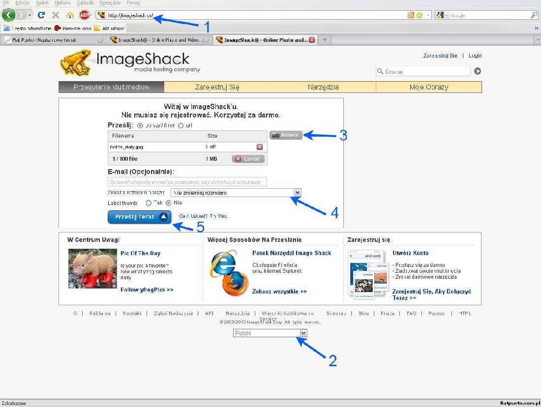Screen dimensions: 541x407
Task: Open the Pic Of The Day link
Action: pos(141,253)
